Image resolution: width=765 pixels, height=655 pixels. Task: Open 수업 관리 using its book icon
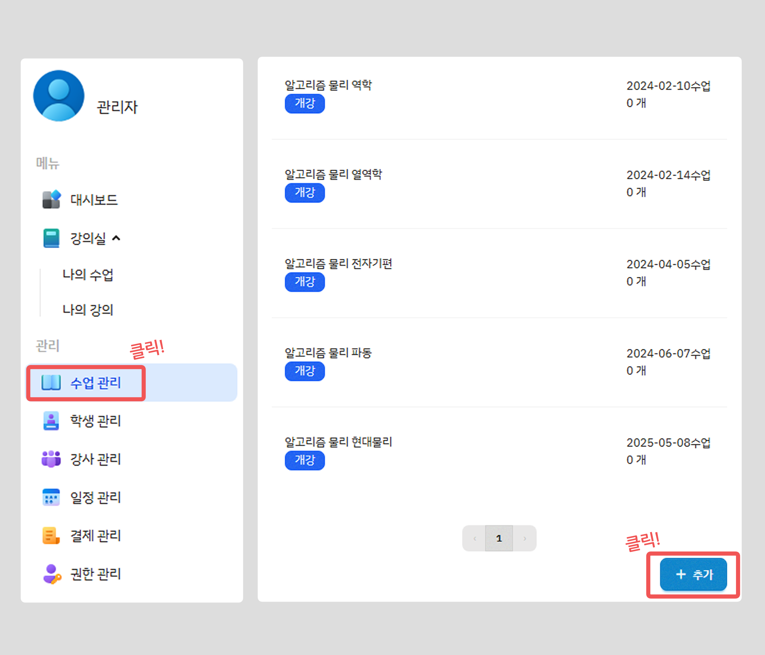pos(52,383)
